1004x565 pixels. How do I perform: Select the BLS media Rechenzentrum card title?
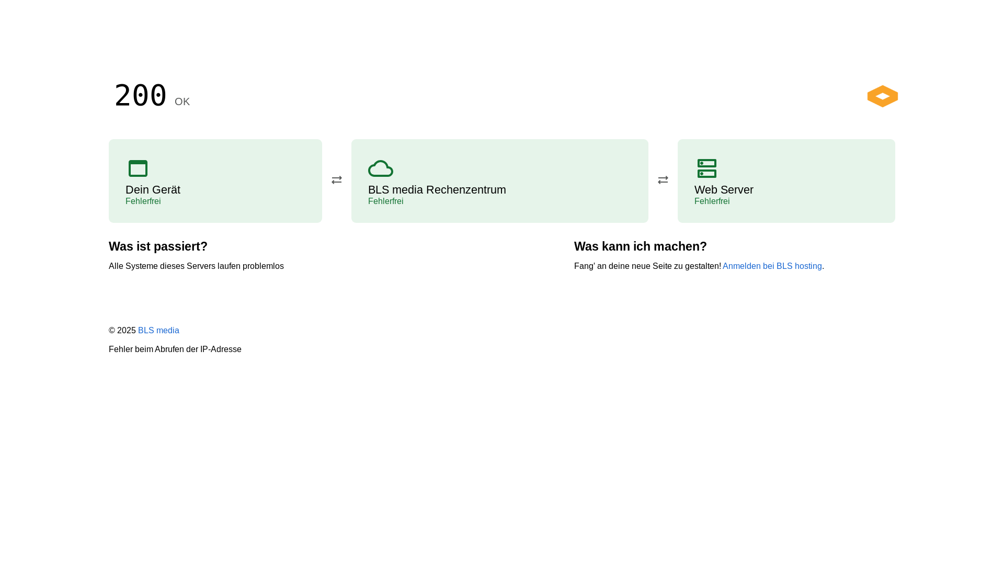[x=437, y=190]
